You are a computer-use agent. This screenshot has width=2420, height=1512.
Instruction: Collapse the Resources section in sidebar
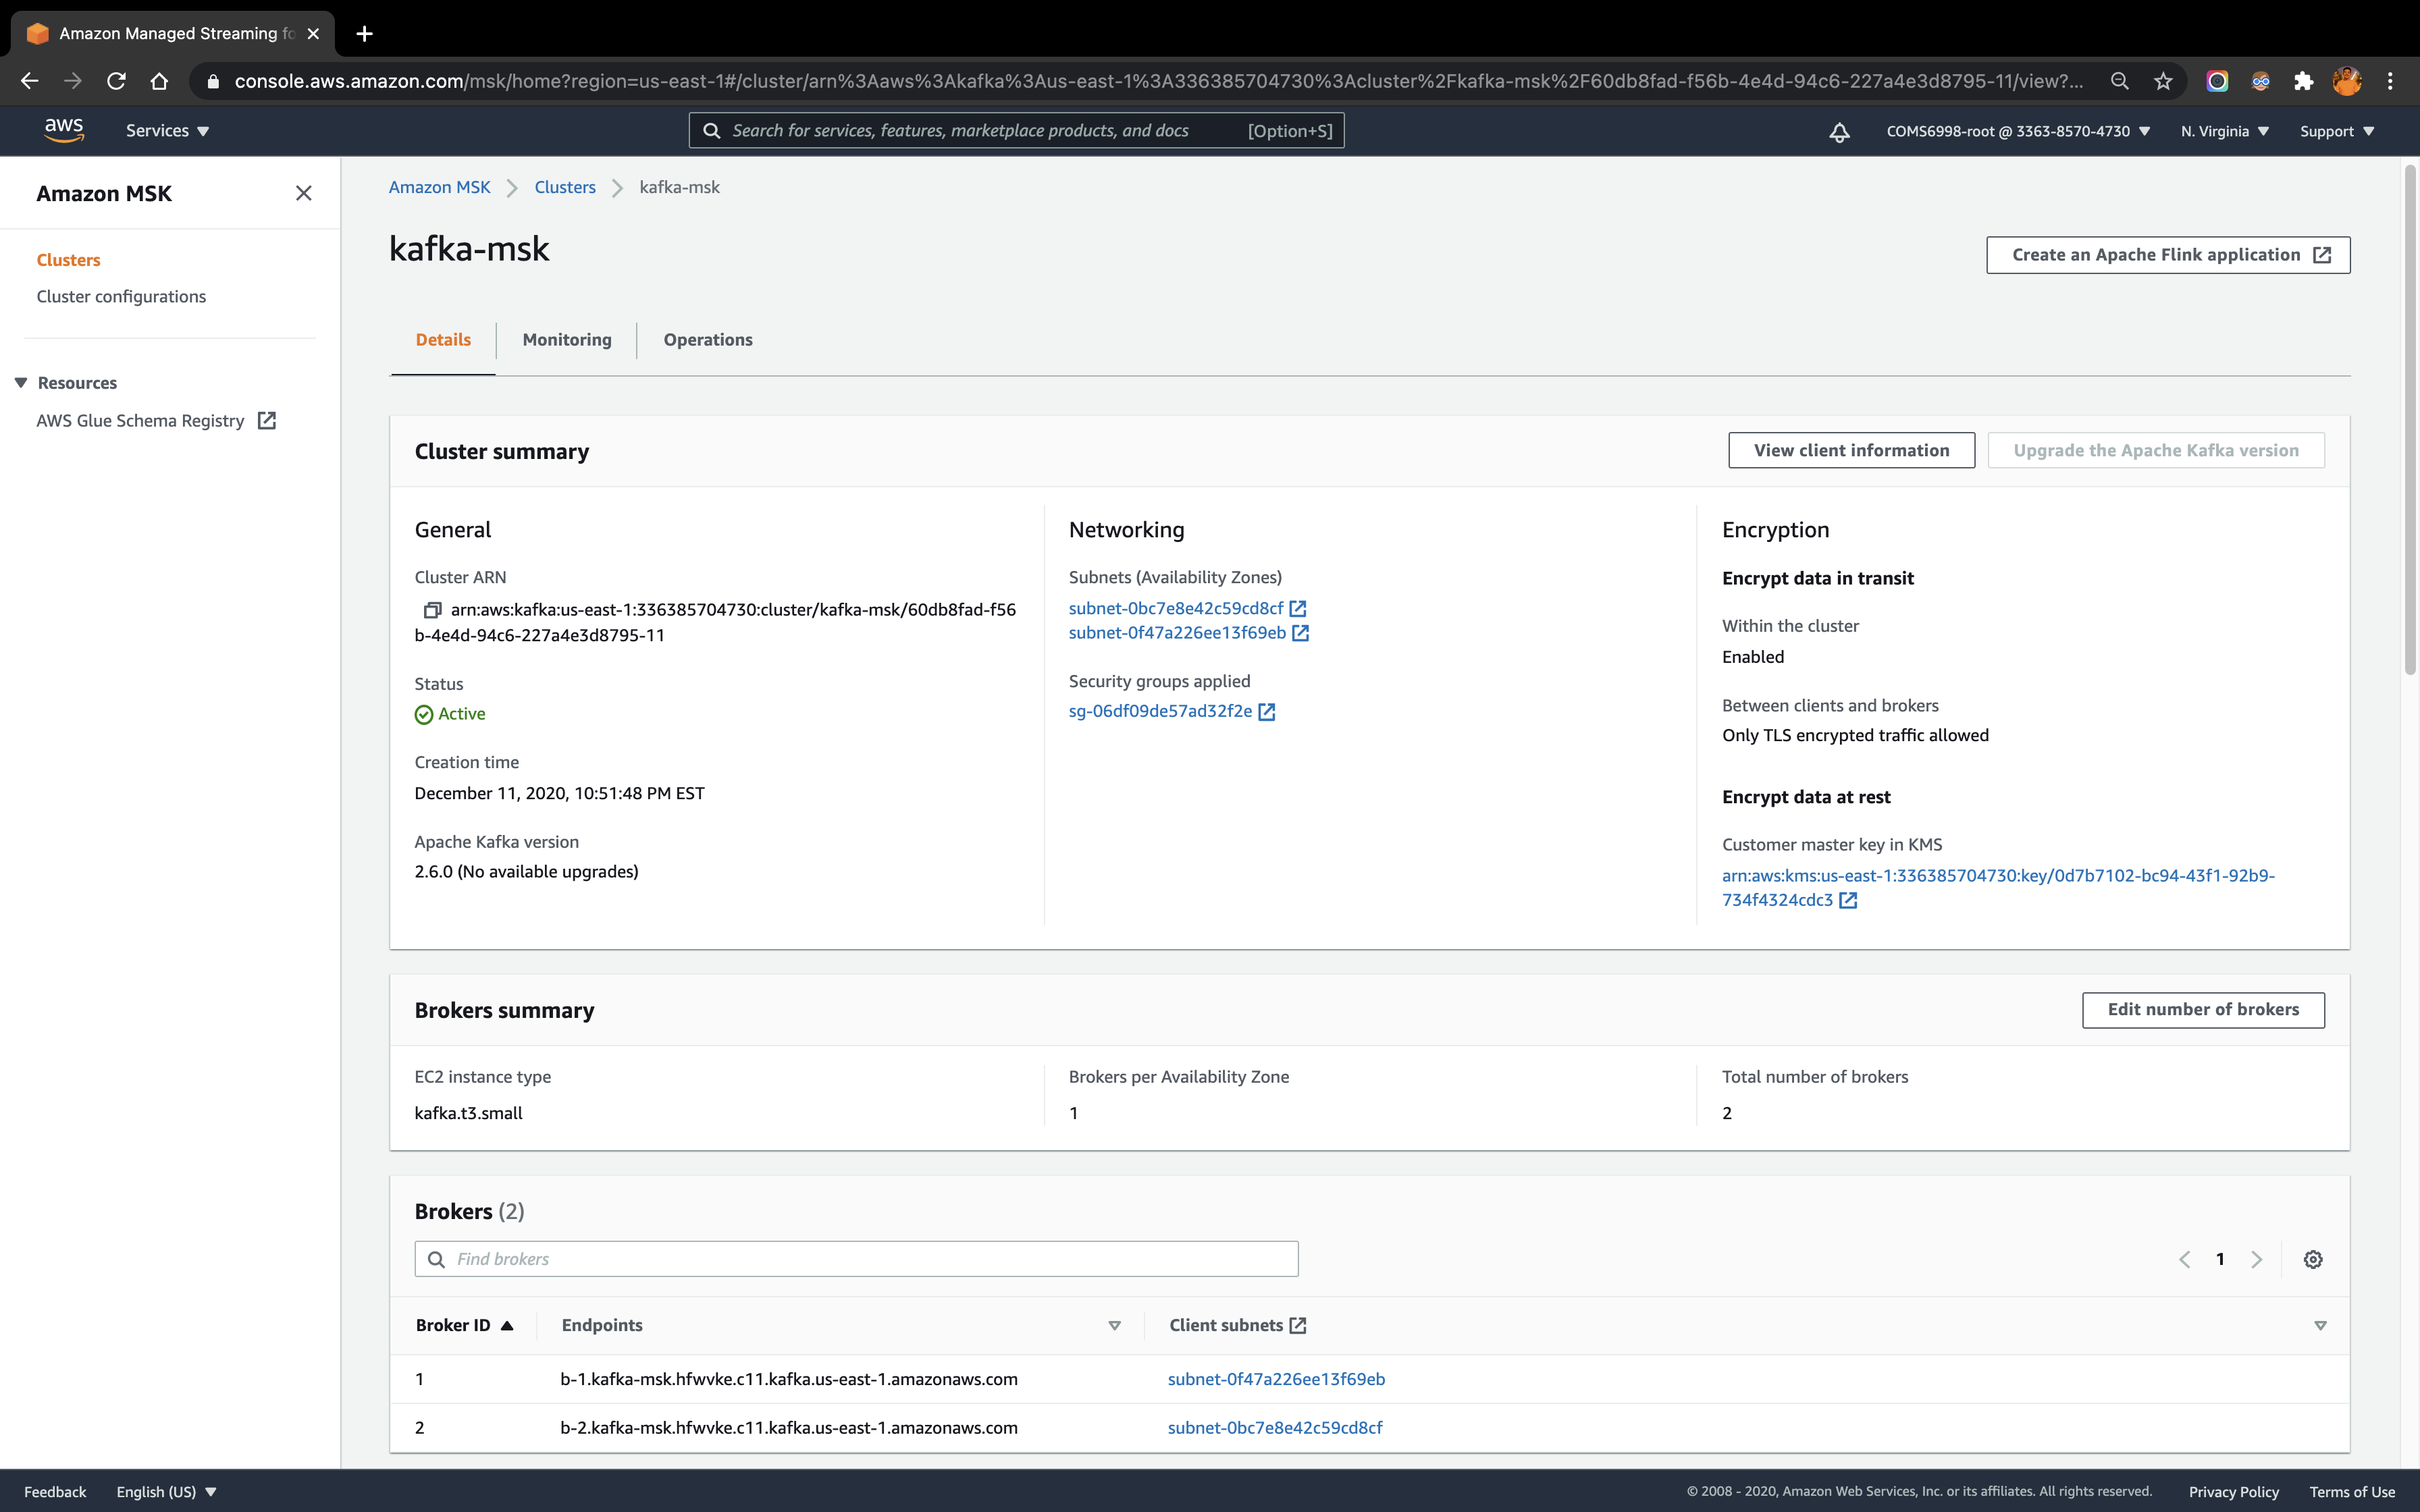click(x=21, y=383)
